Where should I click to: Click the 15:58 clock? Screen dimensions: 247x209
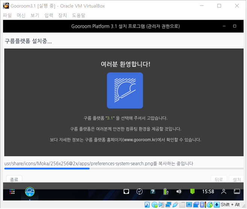(x=208, y=191)
